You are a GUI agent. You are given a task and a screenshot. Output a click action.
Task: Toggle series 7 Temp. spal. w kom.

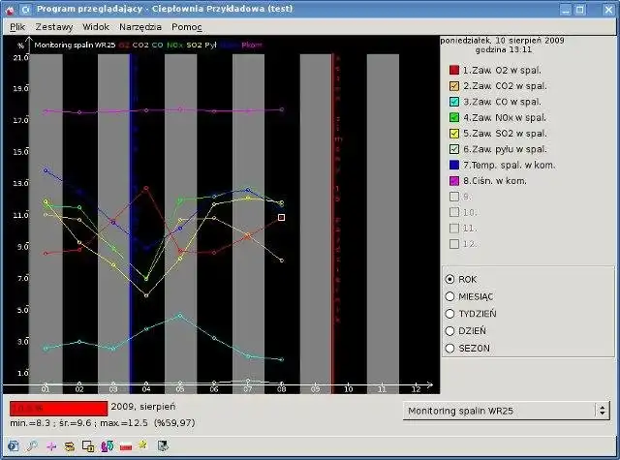tap(454, 165)
